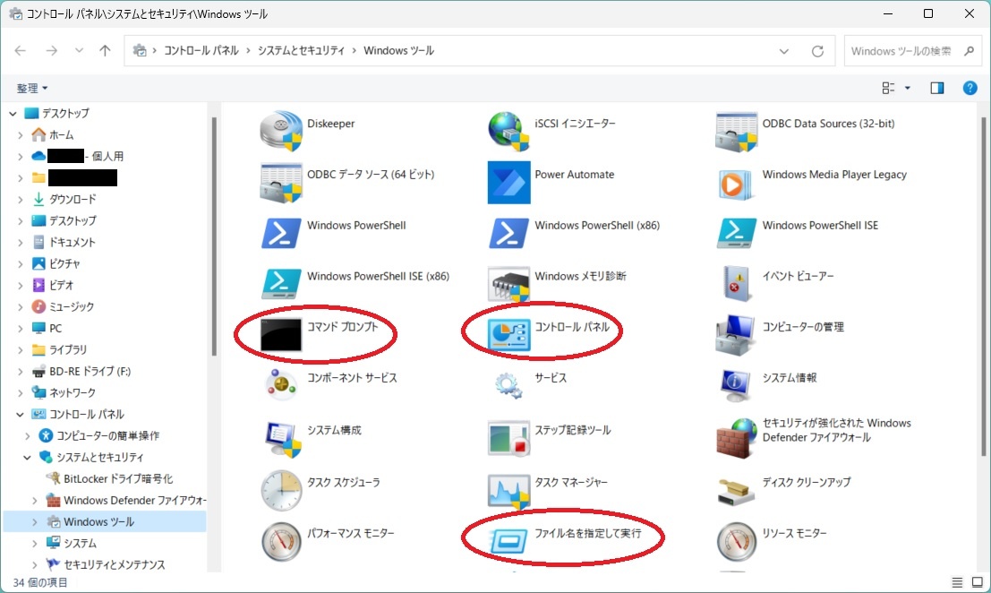Screen dimensions: 991x593
Task: Open the サービス gear icon
Action: [x=508, y=385]
